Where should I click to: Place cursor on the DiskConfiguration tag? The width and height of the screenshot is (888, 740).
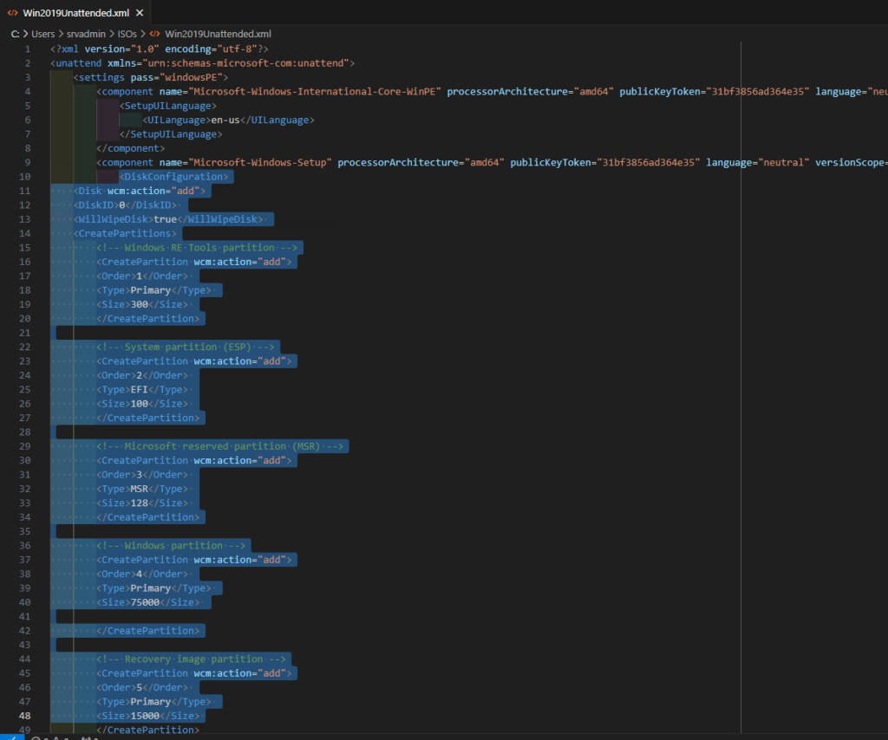point(174,177)
